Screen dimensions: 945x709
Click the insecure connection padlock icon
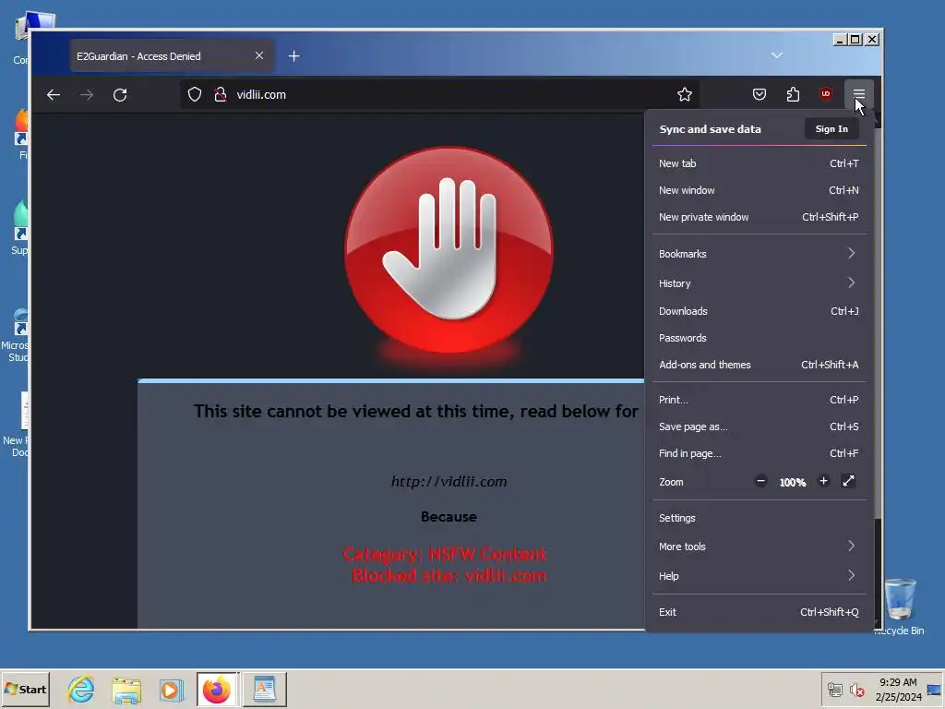coord(221,95)
